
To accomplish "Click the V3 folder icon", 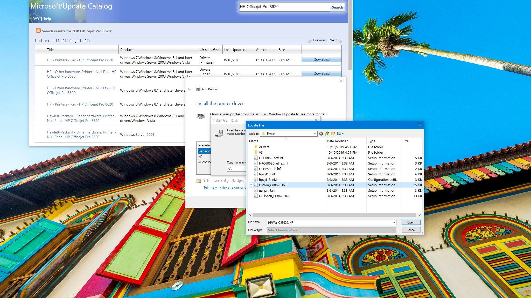I will tap(256, 152).
